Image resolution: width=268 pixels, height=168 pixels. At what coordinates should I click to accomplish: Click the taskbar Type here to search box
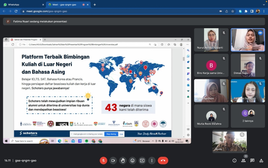[x=29, y=141]
